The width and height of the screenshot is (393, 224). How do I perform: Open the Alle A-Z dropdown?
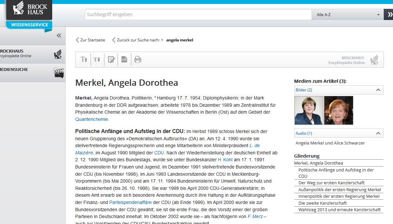(347, 14)
